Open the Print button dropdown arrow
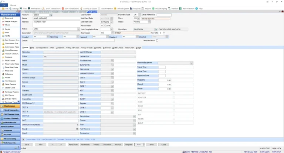This screenshot has height=153, width=284. [x=144, y=145]
